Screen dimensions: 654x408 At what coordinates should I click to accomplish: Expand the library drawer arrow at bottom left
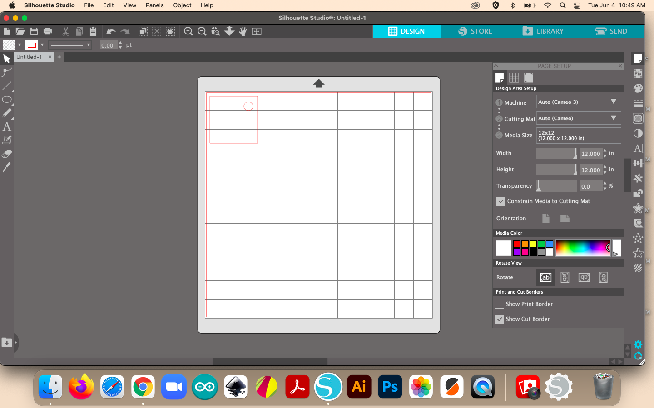(15, 343)
